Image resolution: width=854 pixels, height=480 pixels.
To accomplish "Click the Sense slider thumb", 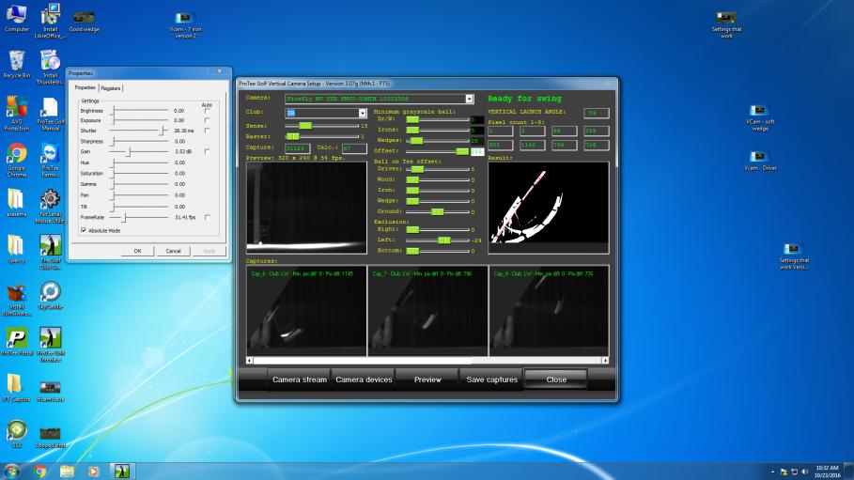I will [305, 126].
